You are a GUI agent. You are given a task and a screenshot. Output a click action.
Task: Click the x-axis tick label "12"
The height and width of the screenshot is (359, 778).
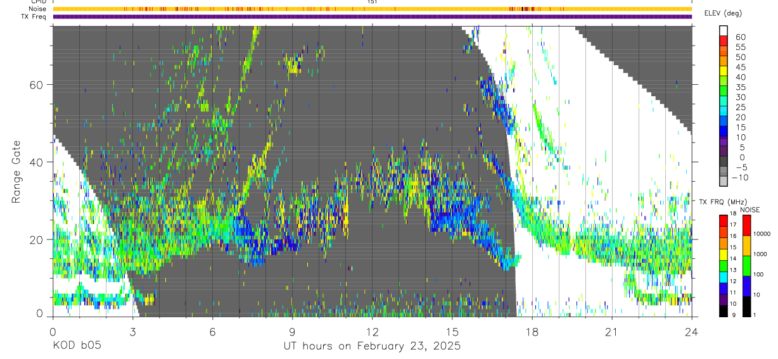click(x=372, y=332)
